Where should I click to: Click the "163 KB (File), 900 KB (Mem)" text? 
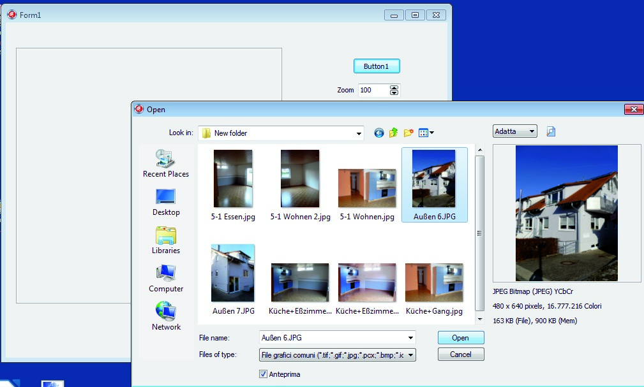535,321
